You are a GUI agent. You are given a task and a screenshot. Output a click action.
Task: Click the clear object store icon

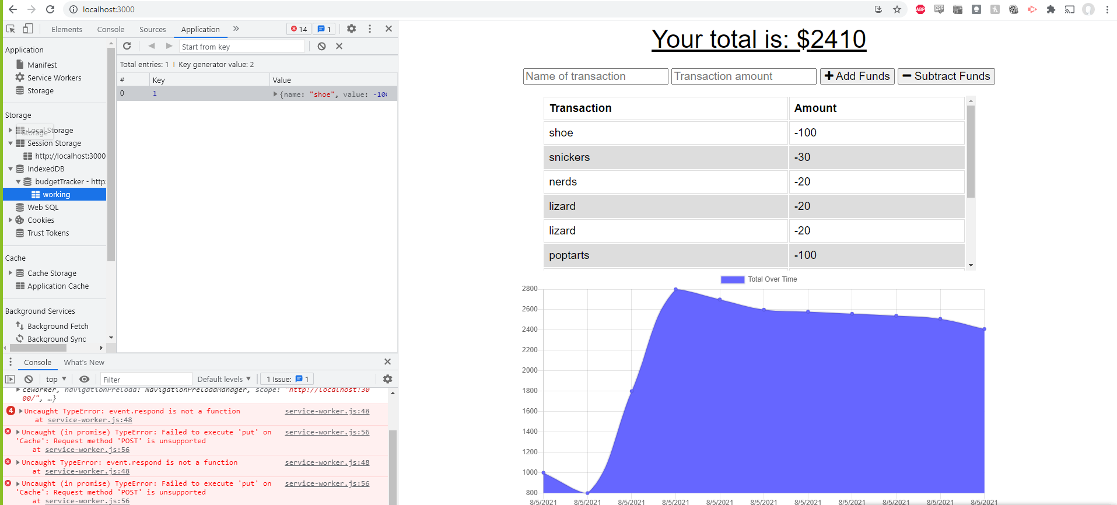point(321,46)
